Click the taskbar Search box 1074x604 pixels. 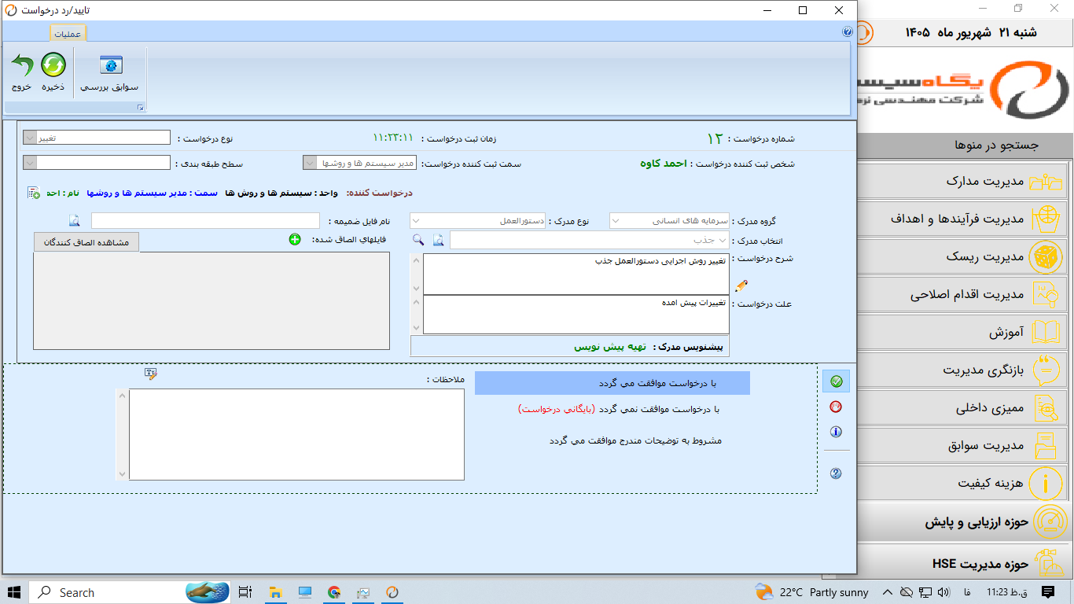tap(131, 592)
